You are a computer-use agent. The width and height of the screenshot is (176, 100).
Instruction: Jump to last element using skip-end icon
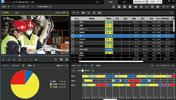pyautogui.click(x=100, y=13)
